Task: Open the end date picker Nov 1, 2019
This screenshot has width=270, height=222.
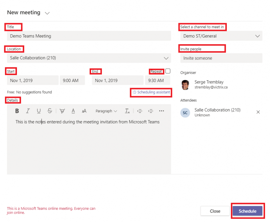Action: click(118, 80)
